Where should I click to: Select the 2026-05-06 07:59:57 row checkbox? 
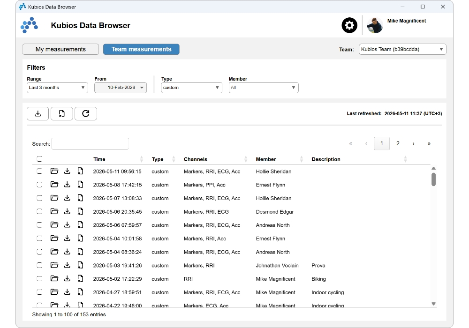pos(39,225)
